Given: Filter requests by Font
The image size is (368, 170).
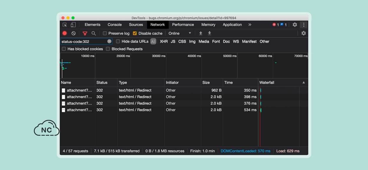Looking at the screenshot, I should 216,42.
